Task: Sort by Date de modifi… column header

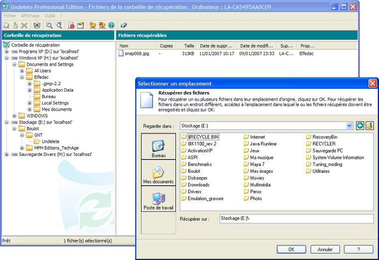Action: [257, 46]
